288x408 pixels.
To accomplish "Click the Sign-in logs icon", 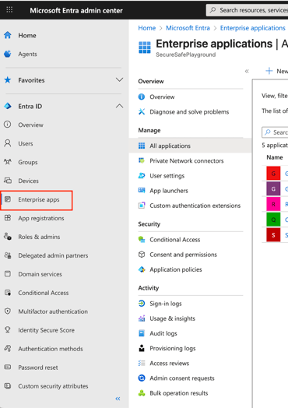I will point(142,304).
